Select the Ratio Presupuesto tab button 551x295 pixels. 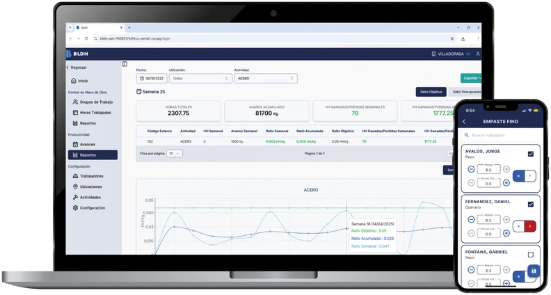coord(465,92)
